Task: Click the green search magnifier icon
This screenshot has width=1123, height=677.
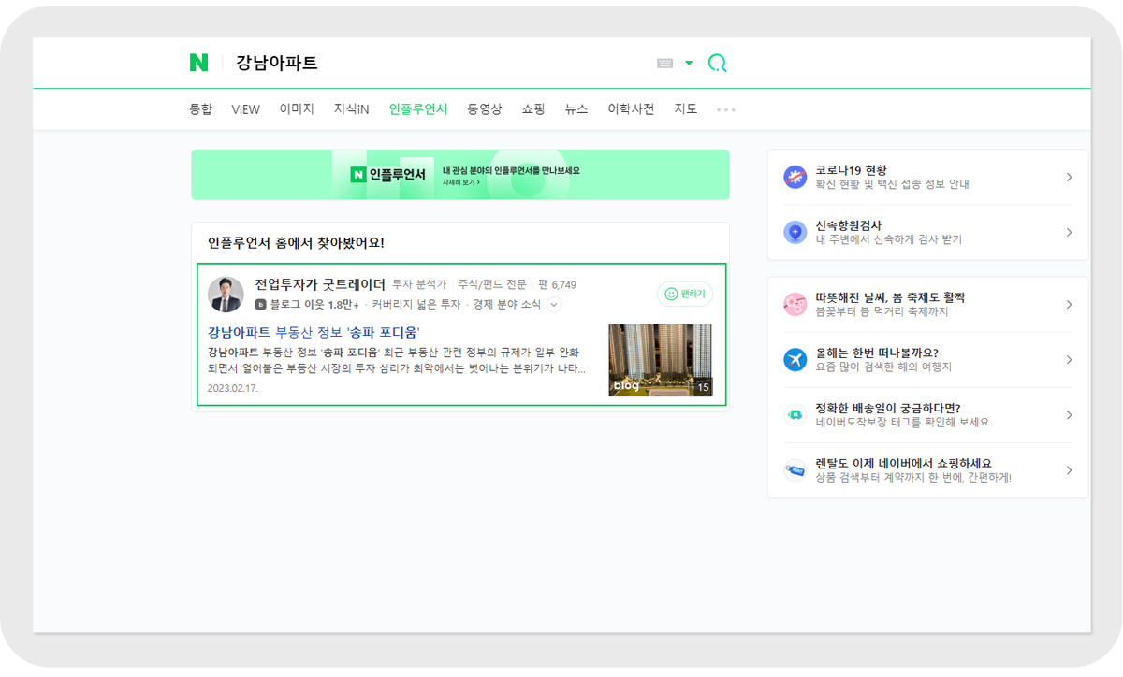Action: (x=718, y=64)
